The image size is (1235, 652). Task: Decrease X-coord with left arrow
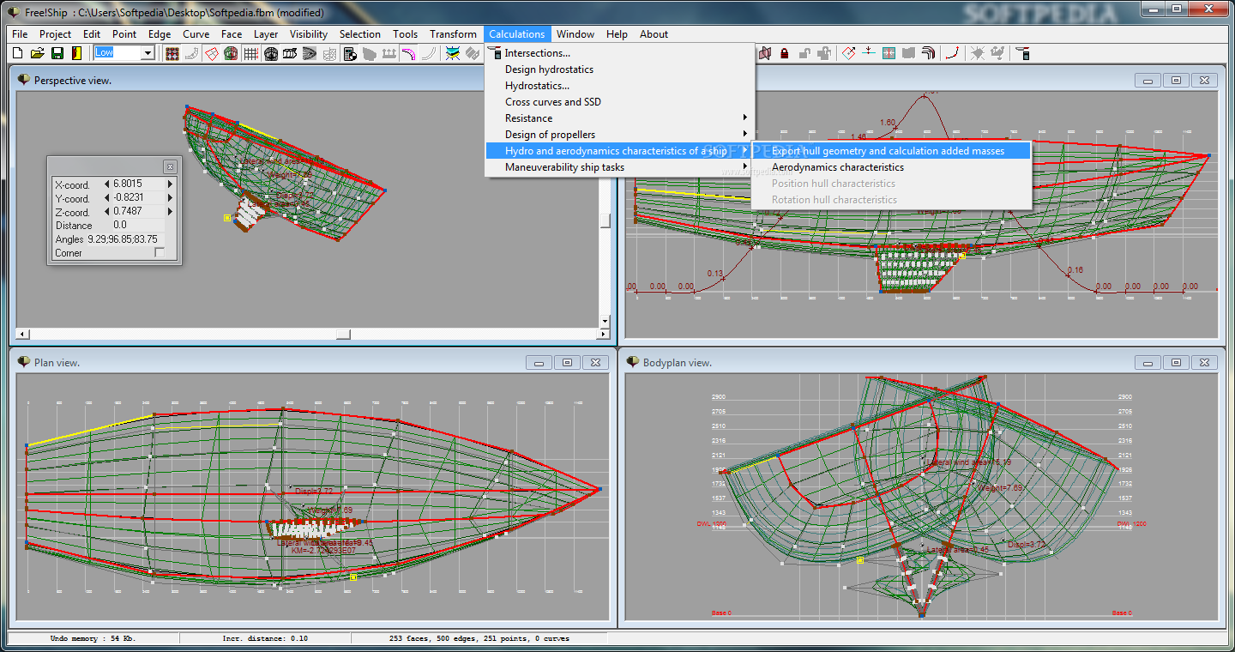click(x=107, y=184)
